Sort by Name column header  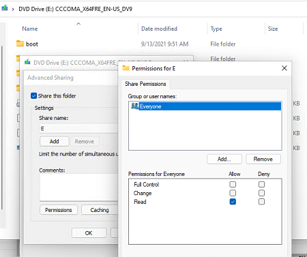30,29
